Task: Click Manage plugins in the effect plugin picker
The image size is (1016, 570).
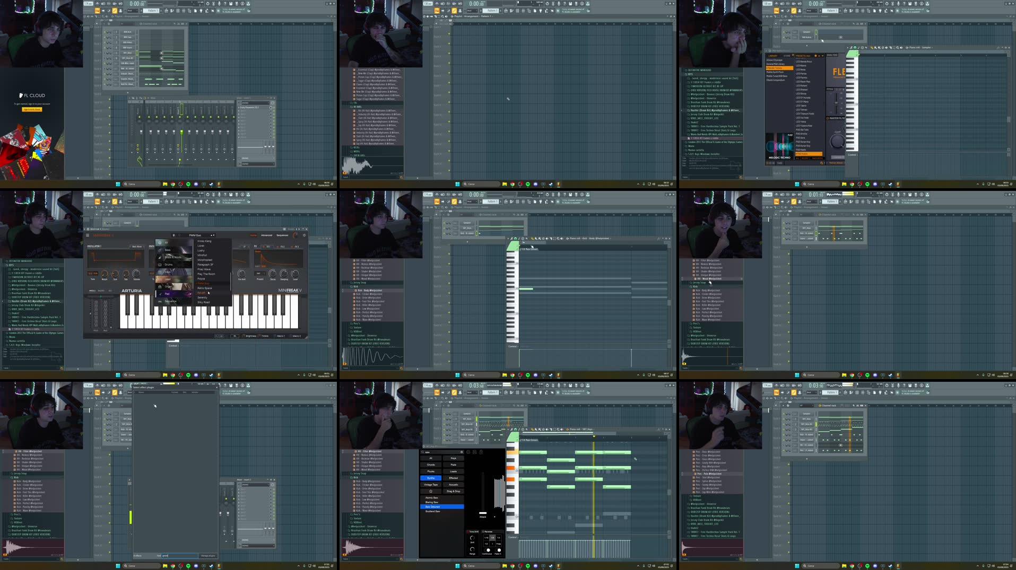Action: pos(208,556)
